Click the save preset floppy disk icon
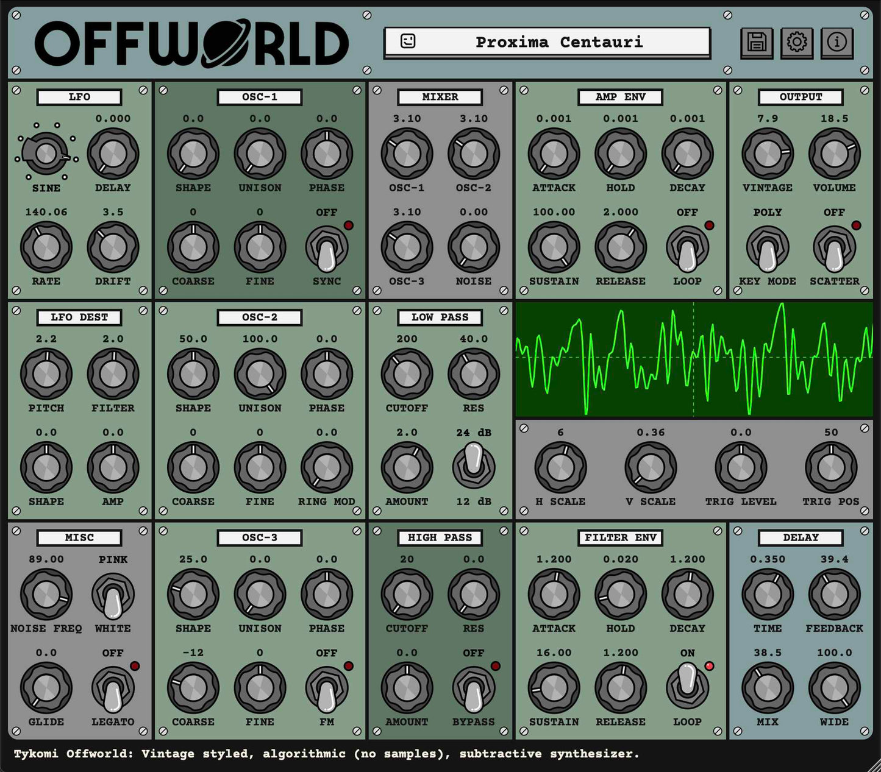 757,42
